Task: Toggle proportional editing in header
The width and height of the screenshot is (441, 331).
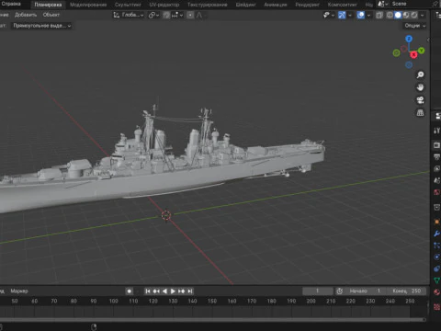Action: pos(190,15)
